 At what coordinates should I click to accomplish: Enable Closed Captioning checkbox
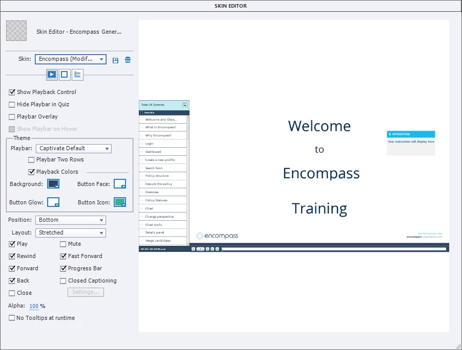63,281
